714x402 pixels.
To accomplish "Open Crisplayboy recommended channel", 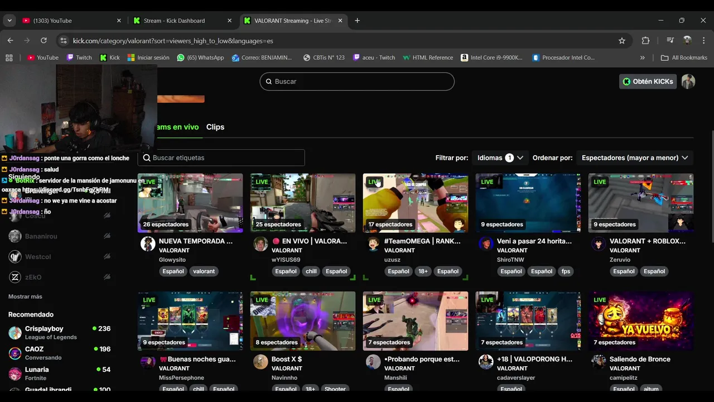I will [60, 332].
